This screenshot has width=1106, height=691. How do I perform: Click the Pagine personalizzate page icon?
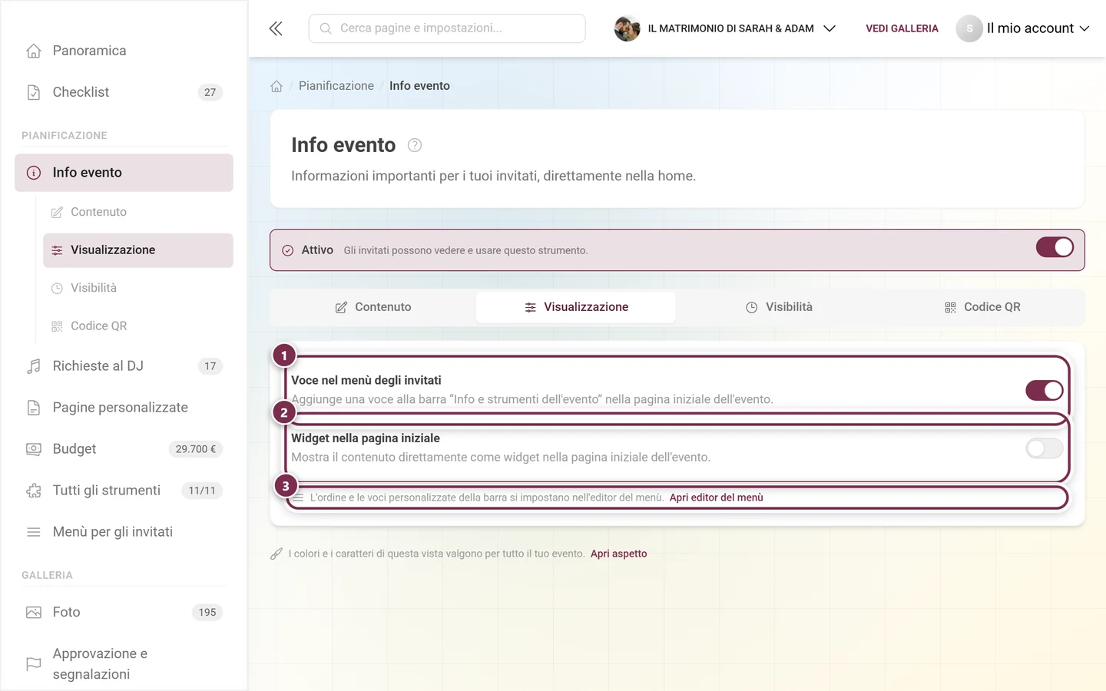click(34, 408)
